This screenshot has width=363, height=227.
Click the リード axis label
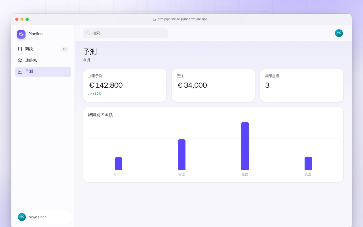(119, 174)
